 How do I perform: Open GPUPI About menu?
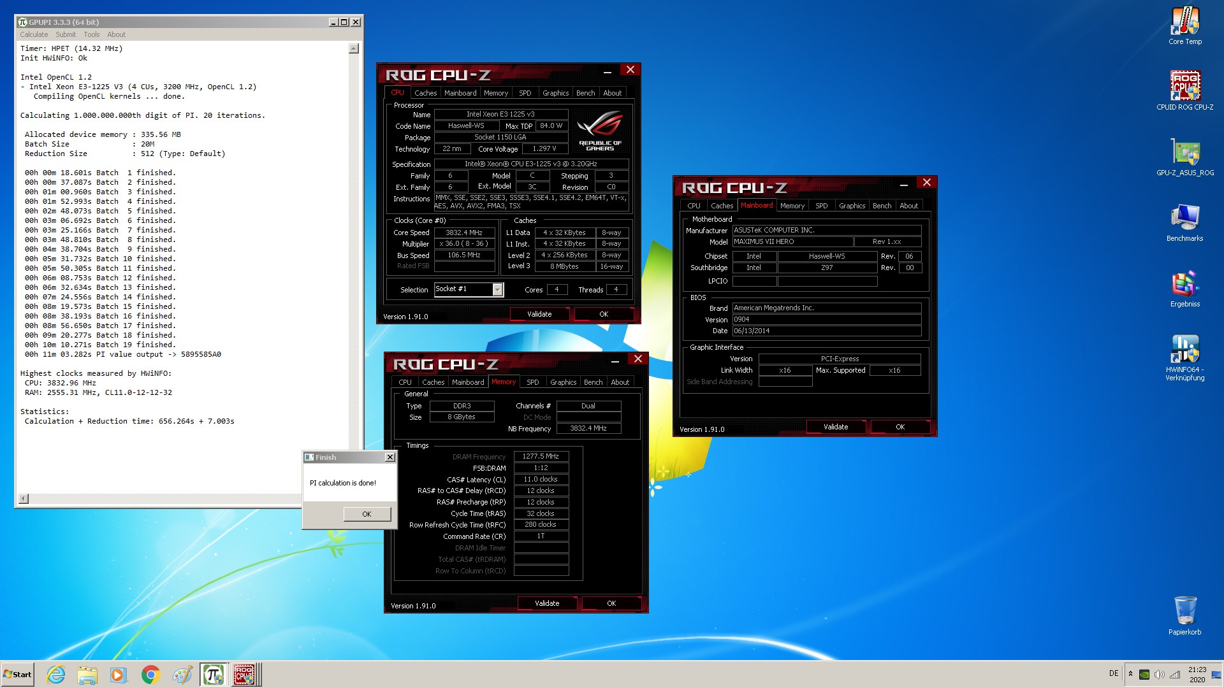click(x=116, y=34)
